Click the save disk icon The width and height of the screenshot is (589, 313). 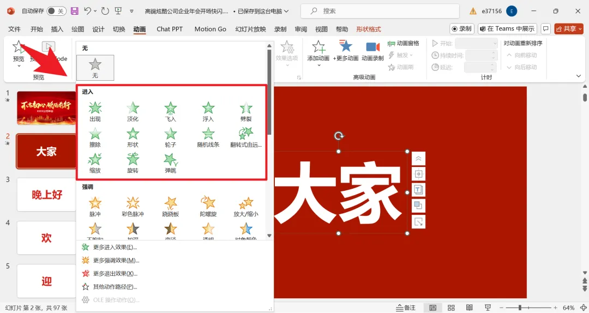[x=74, y=11]
